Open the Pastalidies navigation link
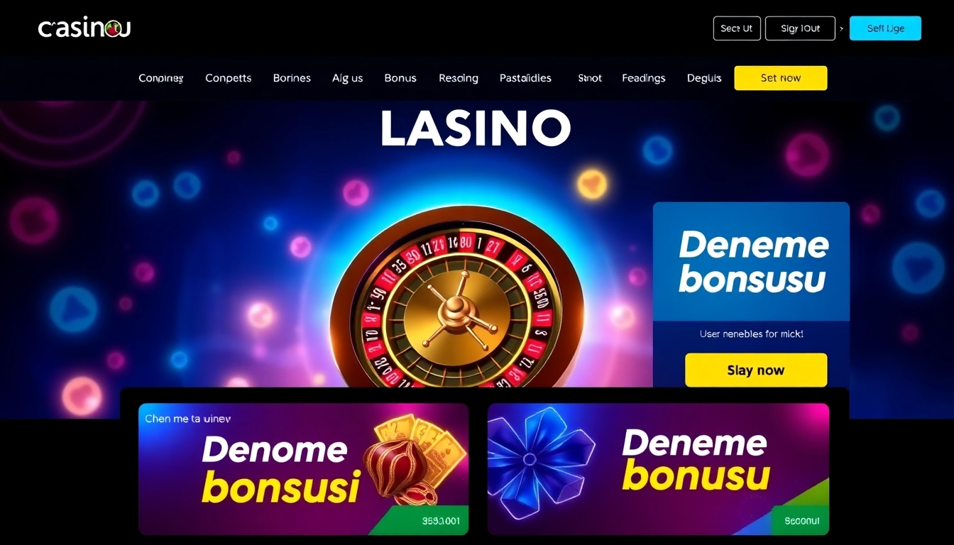Image resolution: width=954 pixels, height=545 pixels. coord(525,78)
